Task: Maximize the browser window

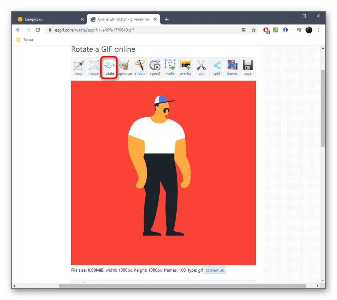Action: [x=304, y=16]
